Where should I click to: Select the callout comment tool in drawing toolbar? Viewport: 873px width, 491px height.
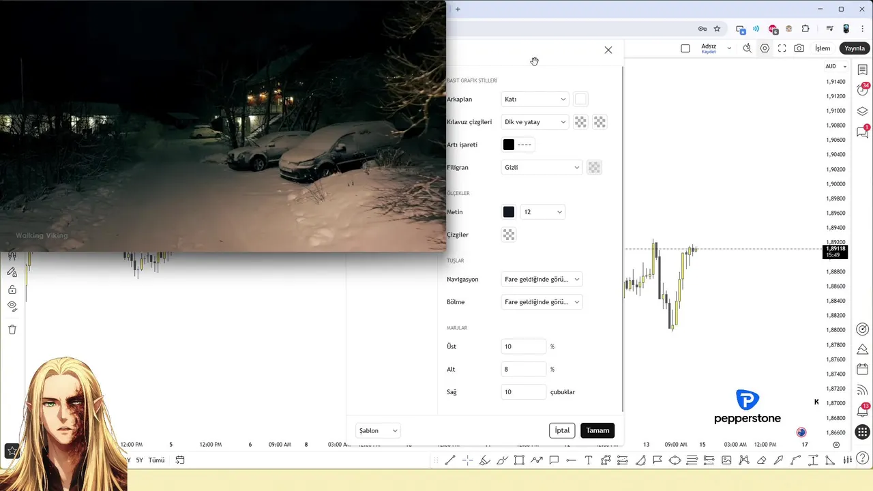pos(554,460)
